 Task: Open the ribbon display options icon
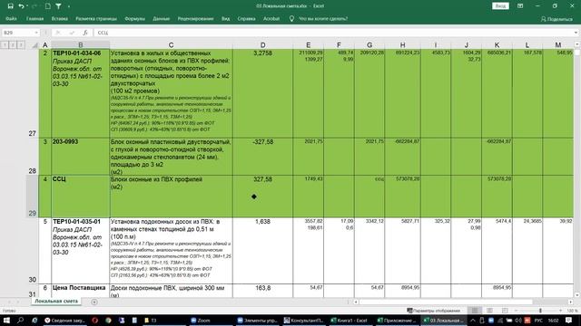(x=520, y=6)
